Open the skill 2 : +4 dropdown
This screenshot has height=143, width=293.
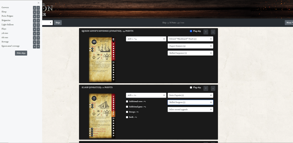pyautogui.click(x=146, y=39)
